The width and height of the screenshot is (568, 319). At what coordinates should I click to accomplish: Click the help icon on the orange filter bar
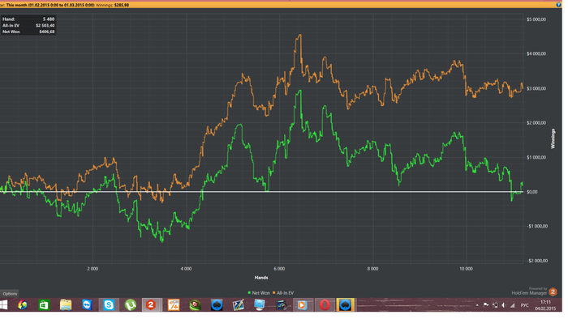[x=558, y=5]
